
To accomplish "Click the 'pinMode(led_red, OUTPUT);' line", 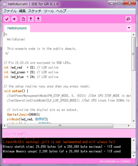I will click(x=28, y=119).
